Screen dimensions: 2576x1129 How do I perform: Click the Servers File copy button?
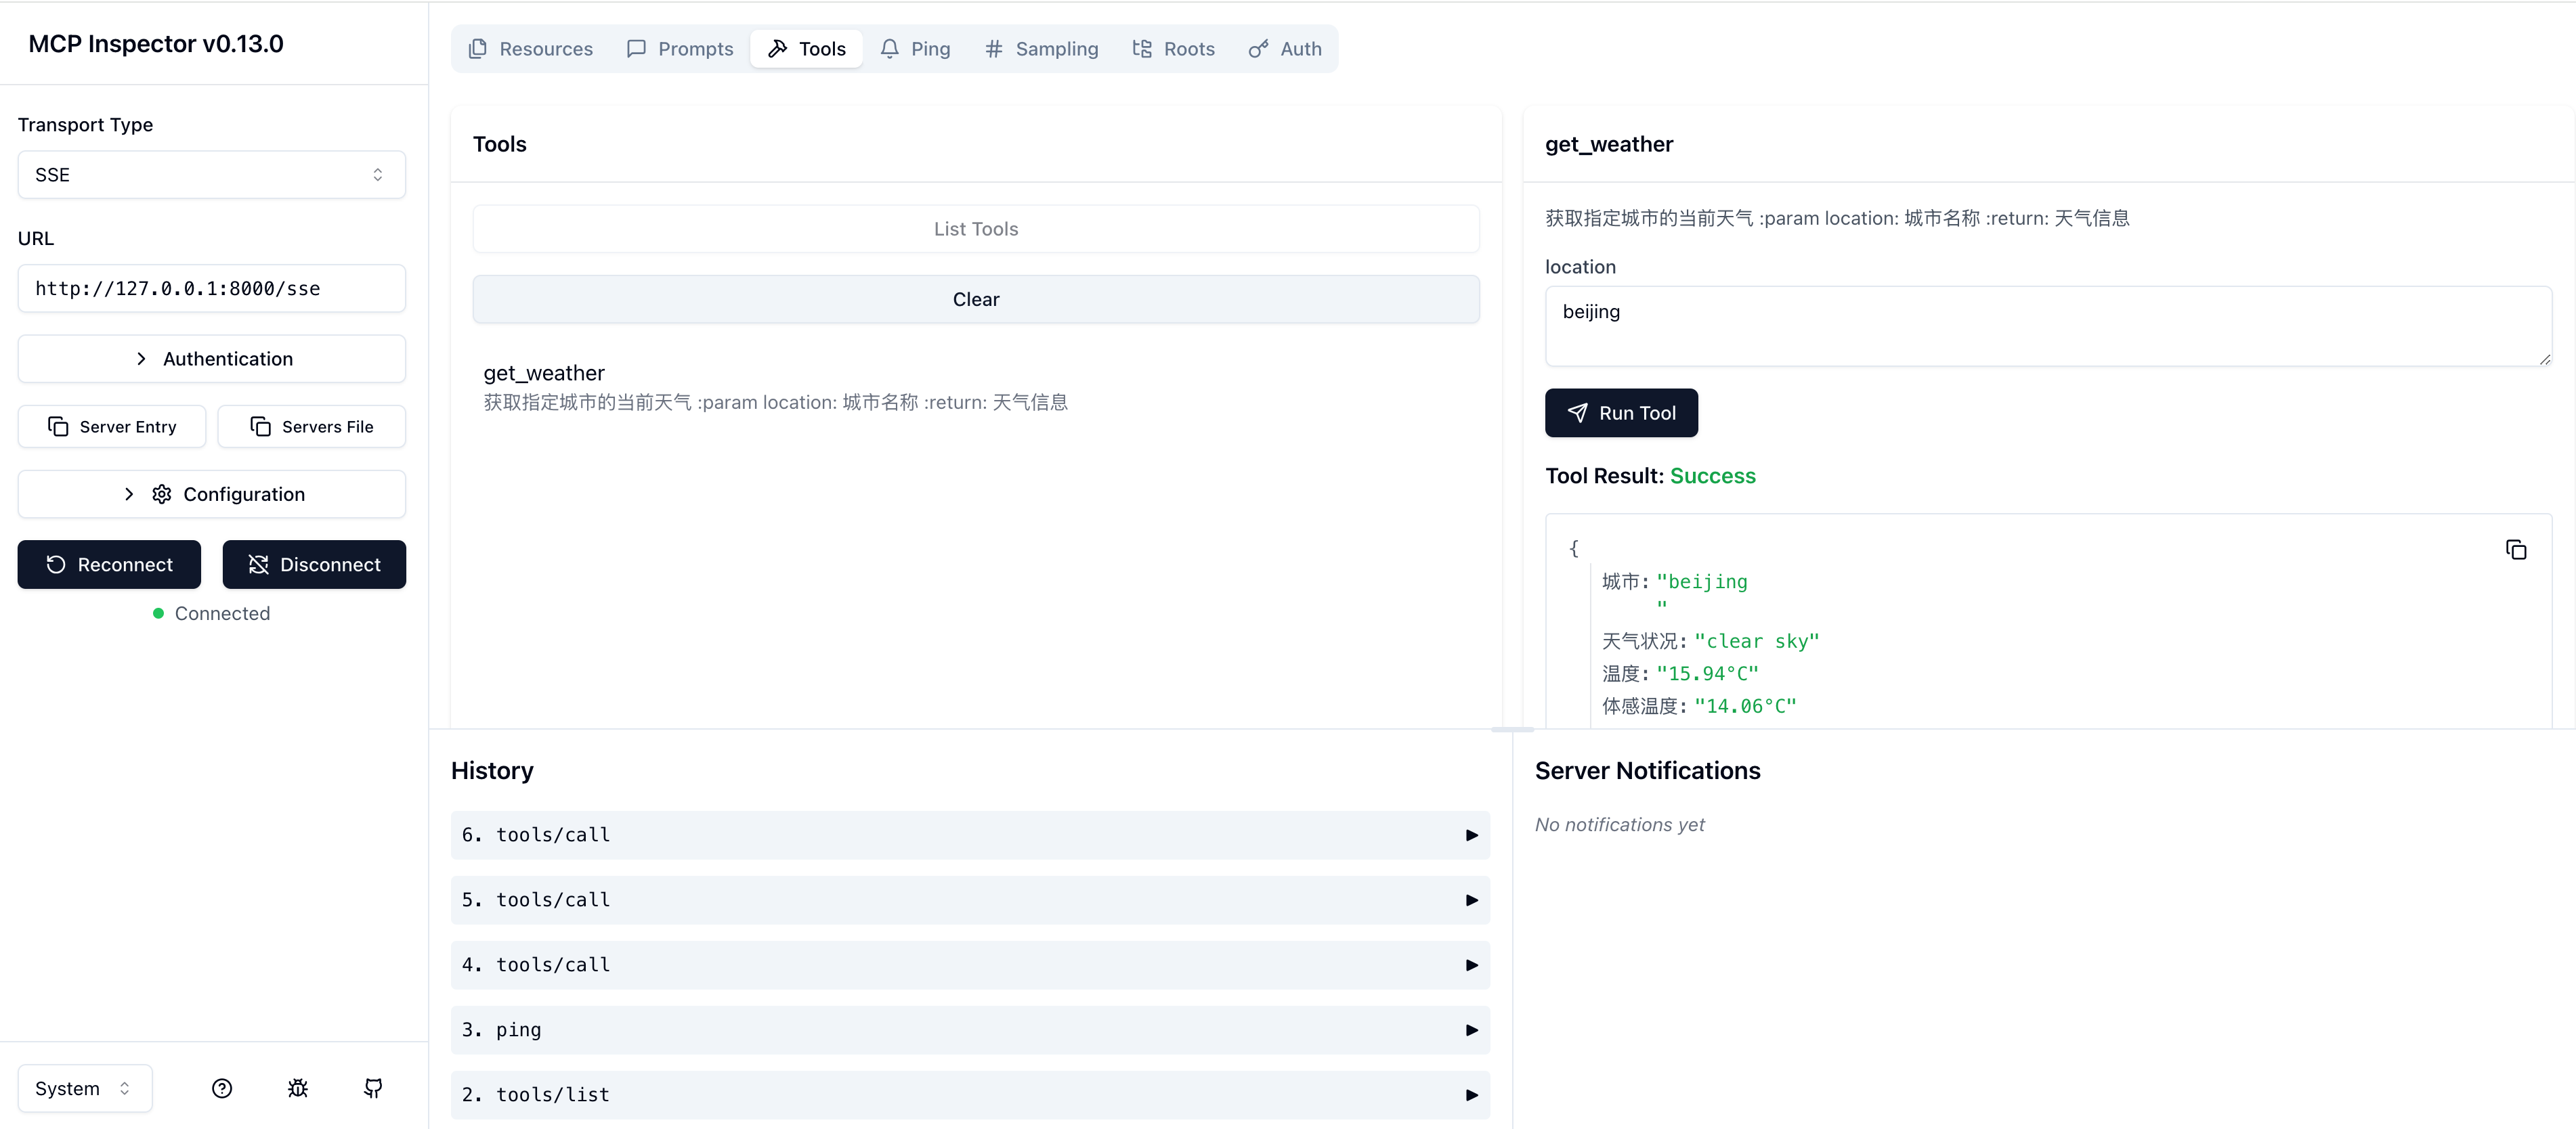coord(312,426)
